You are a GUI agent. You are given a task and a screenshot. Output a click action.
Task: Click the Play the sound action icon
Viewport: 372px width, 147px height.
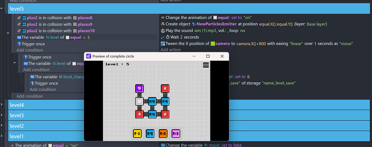pyautogui.click(x=163, y=30)
